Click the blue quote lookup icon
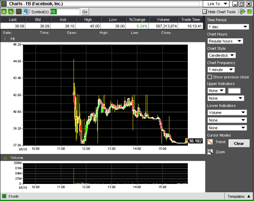This screenshot has width=254, height=201. pos(26,12)
